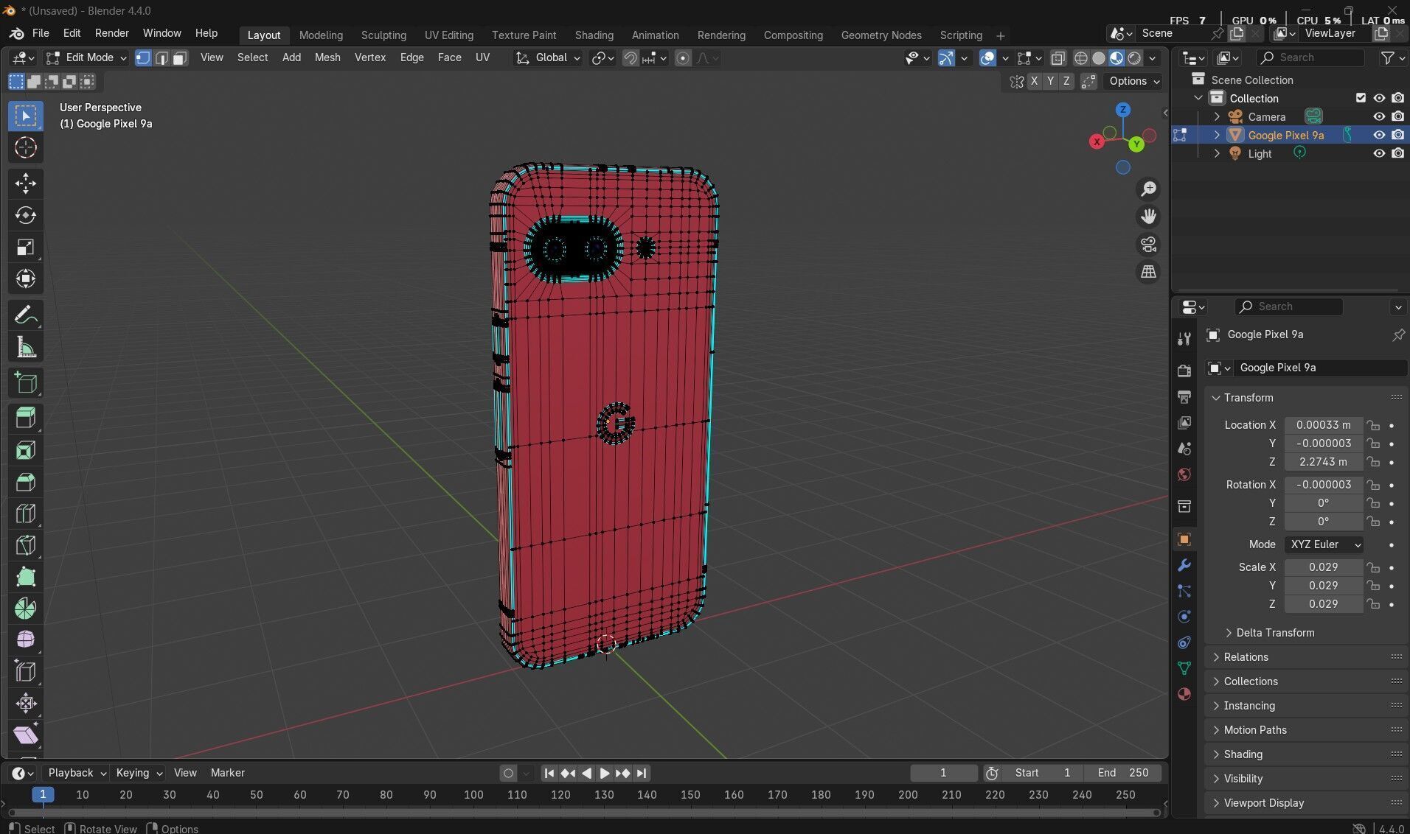1410x834 pixels.
Task: Select the Cursor tool in toolbar
Action: [26, 148]
